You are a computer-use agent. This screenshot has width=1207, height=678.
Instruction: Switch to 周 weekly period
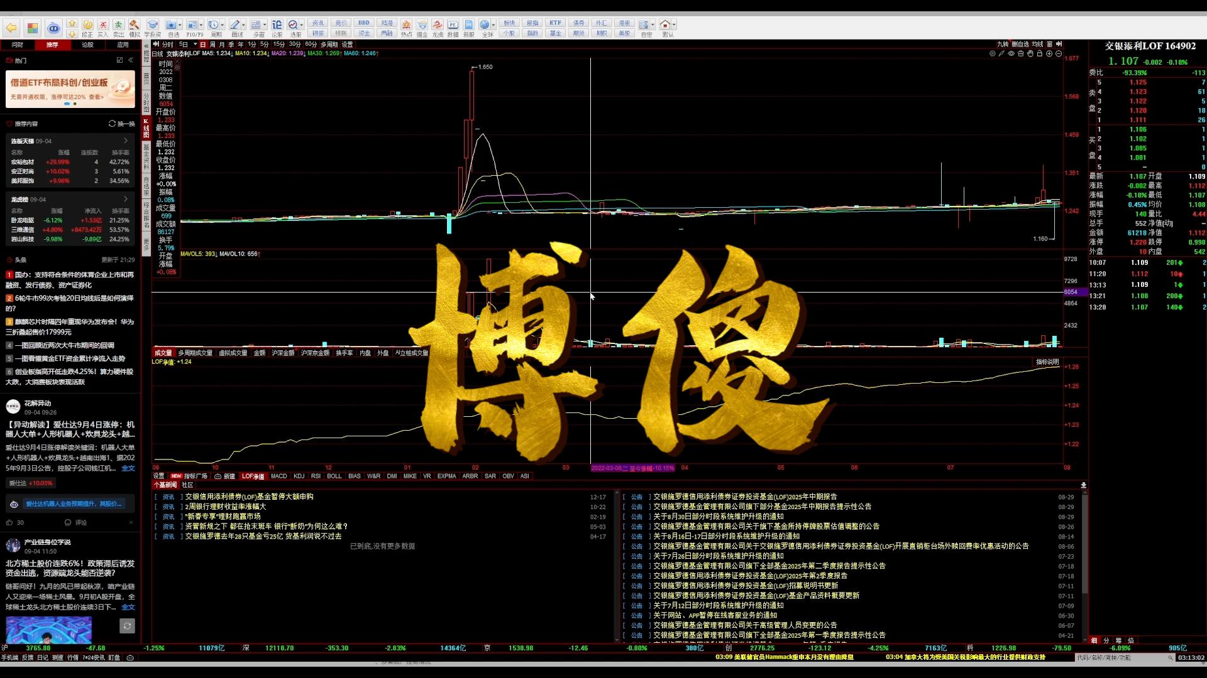(212, 45)
